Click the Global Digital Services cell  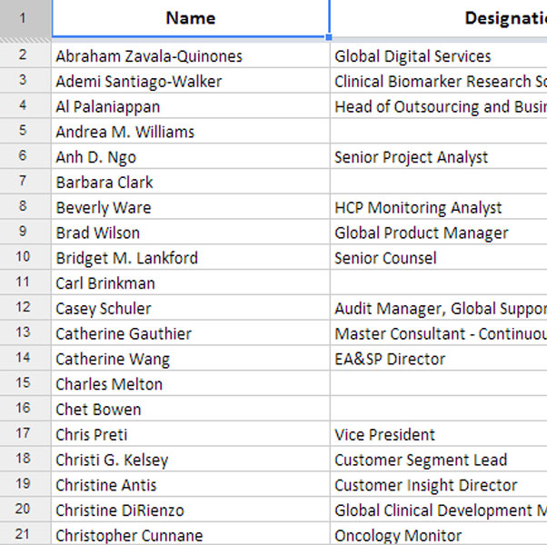click(x=413, y=56)
